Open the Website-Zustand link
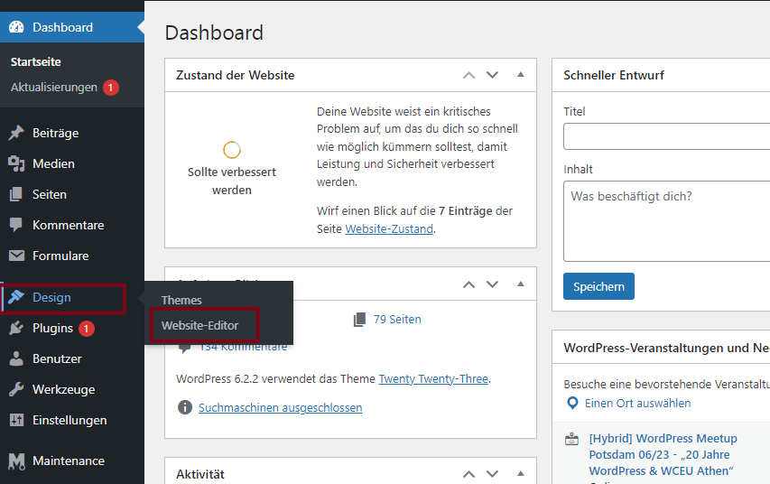Viewport: 770px width, 484px height. point(389,229)
